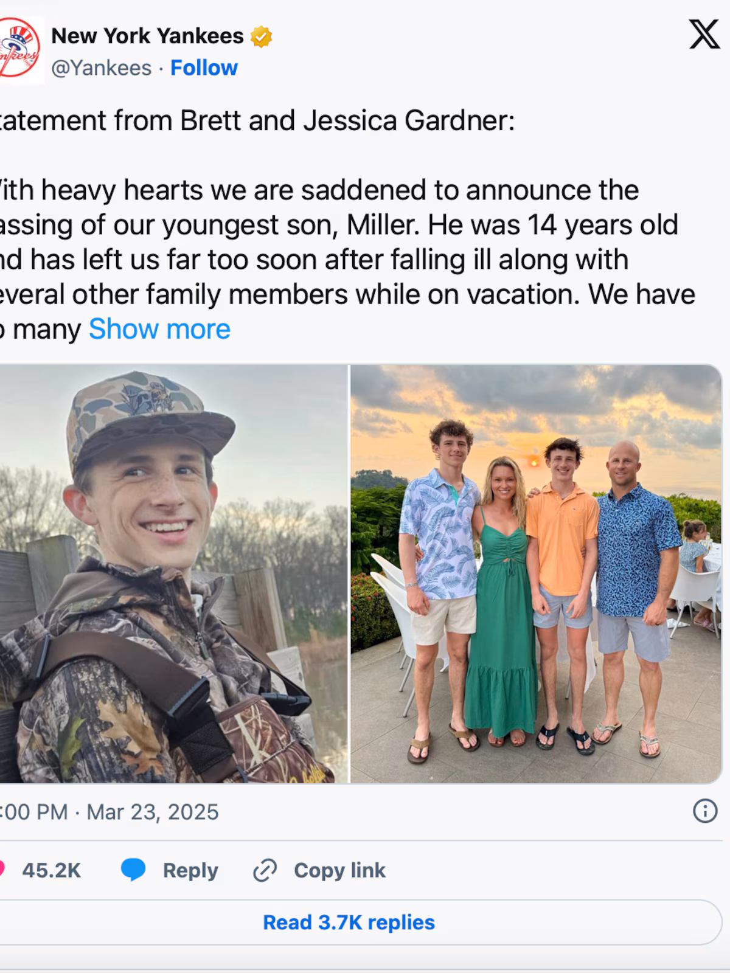Click the tweet posting time
730x973 pixels.
pos(33,812)
